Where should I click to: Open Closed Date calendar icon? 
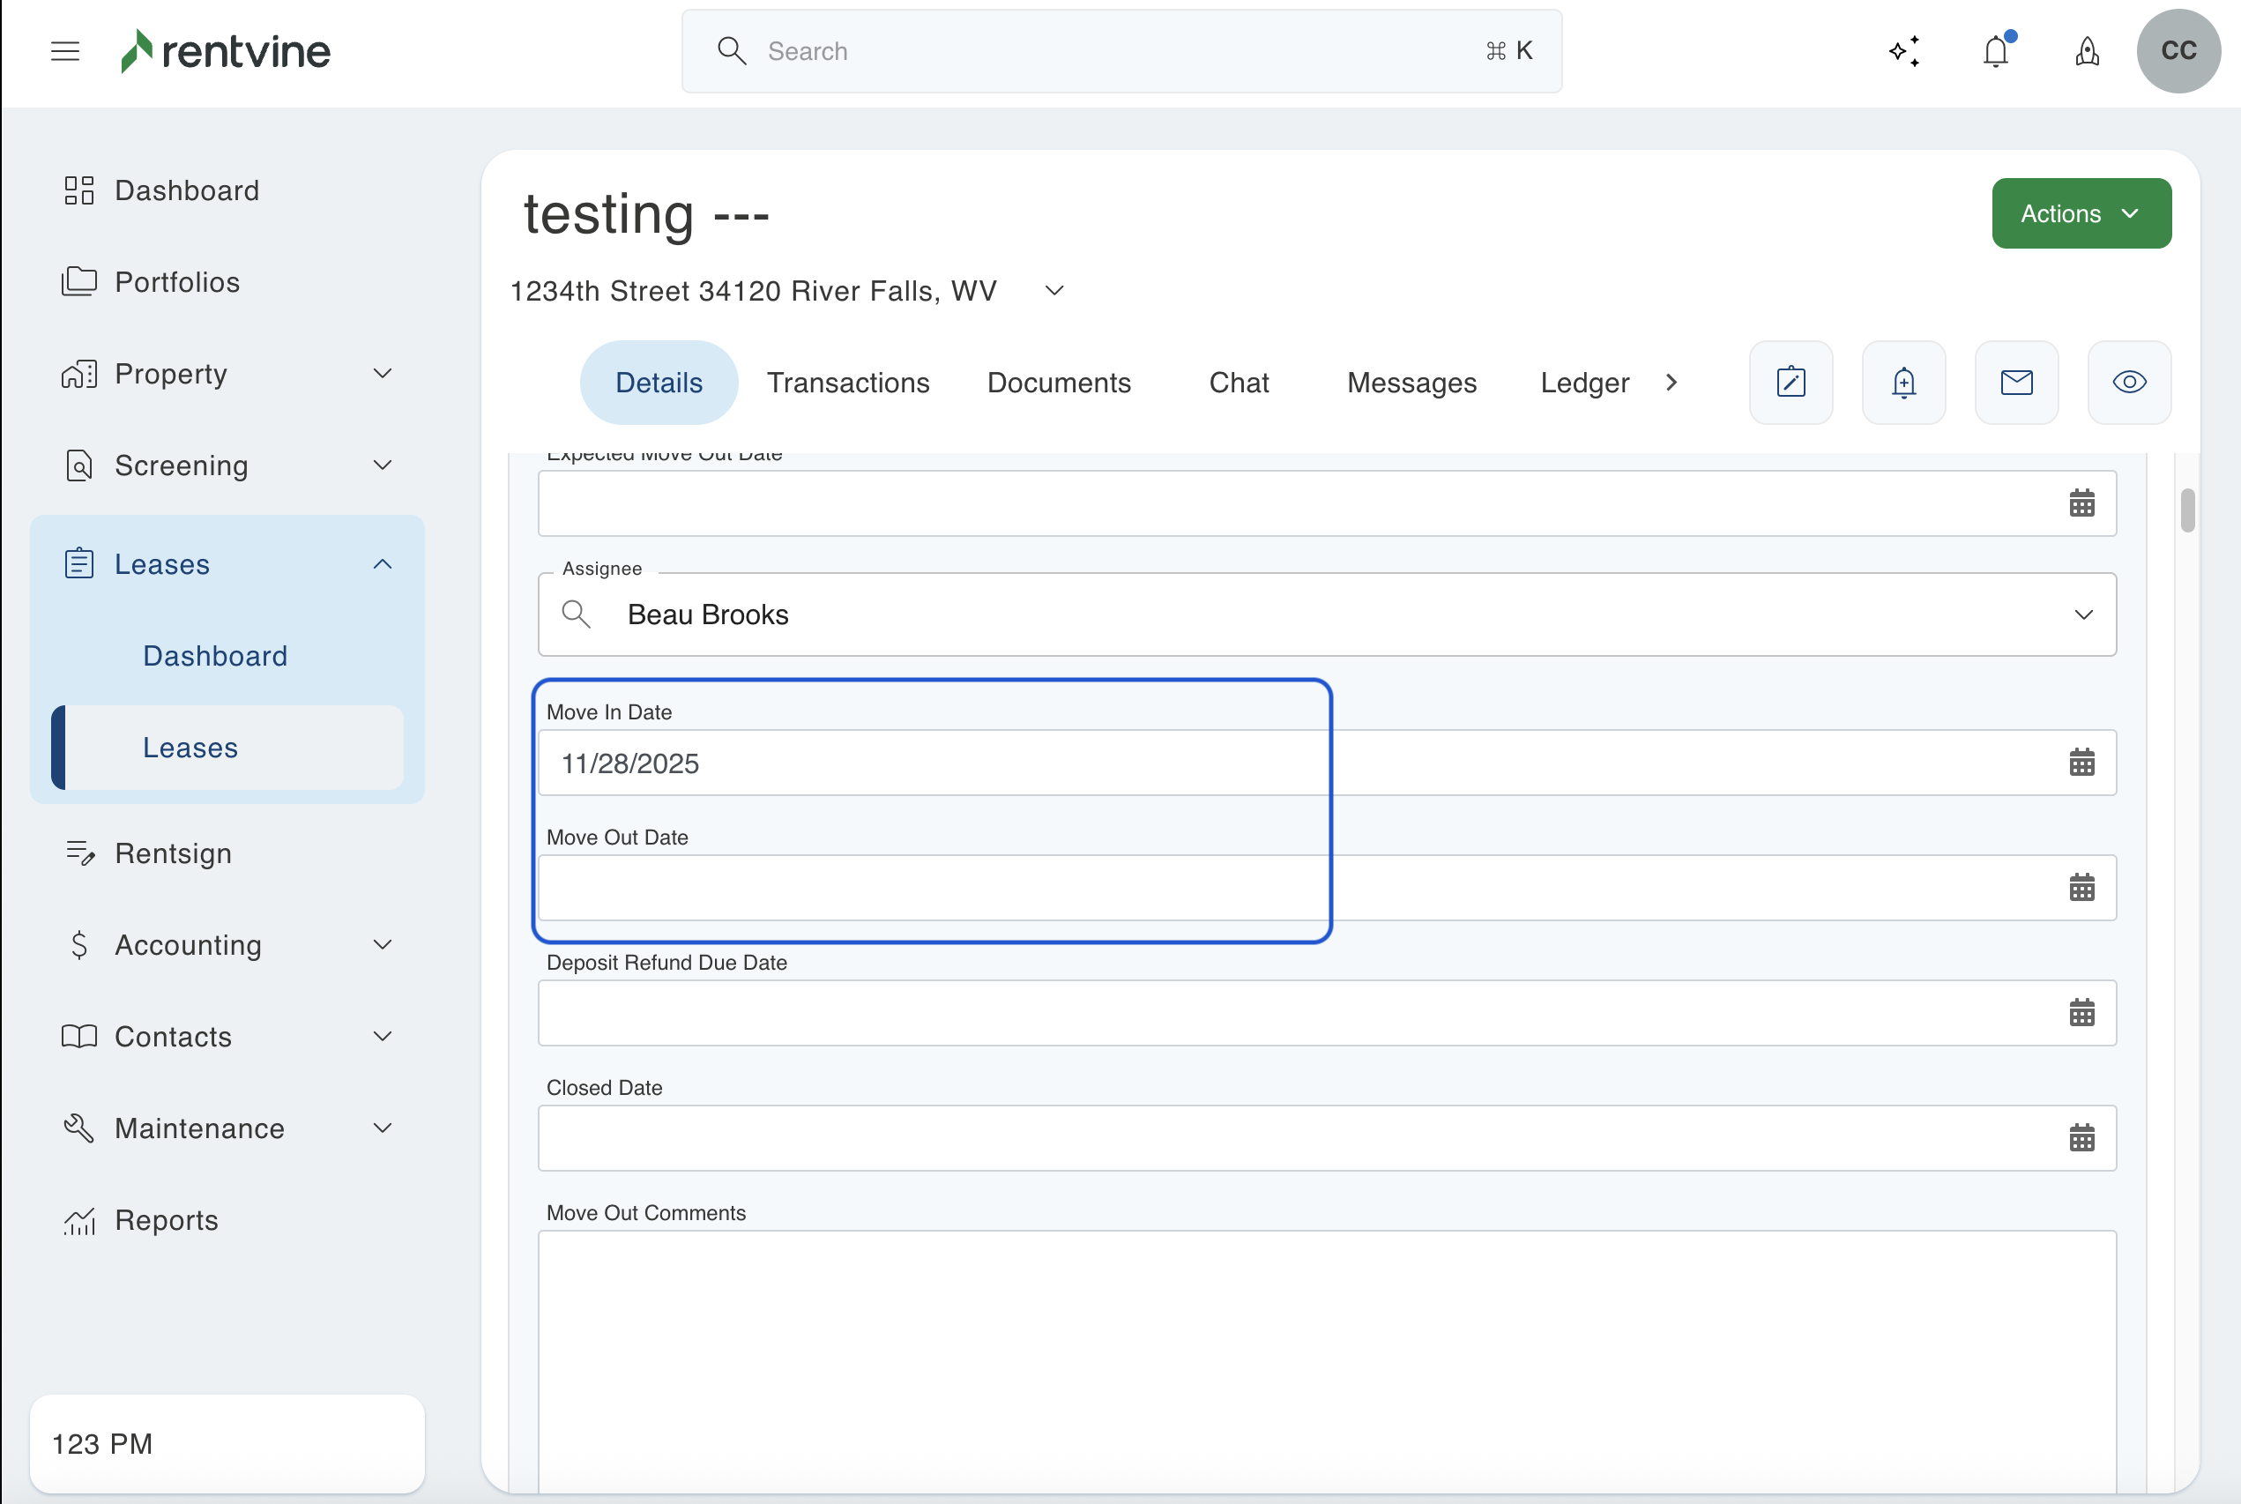(x=2081, y=1138)
